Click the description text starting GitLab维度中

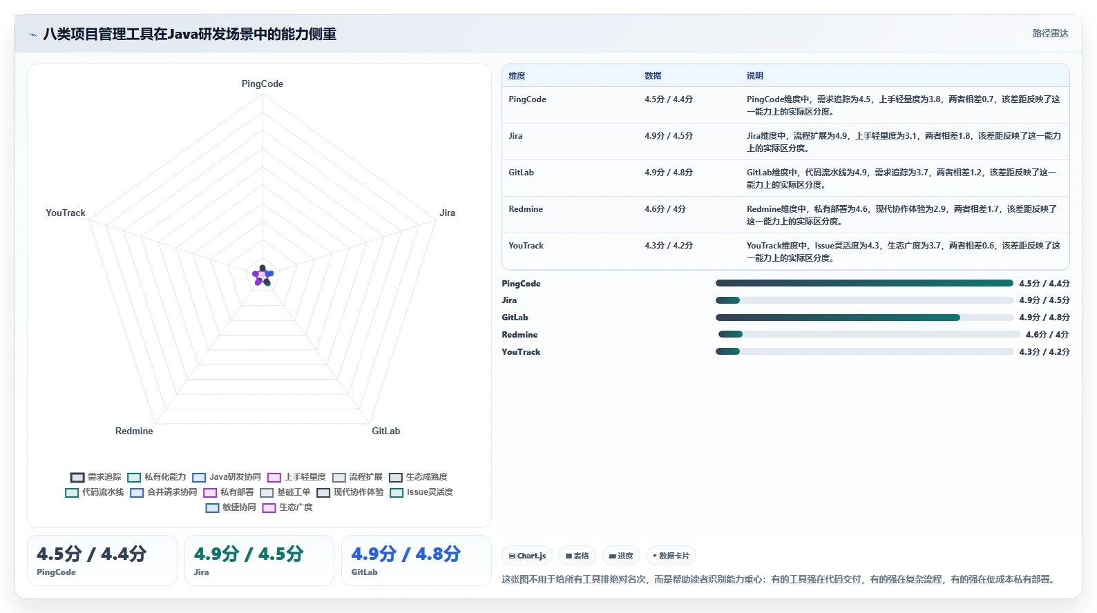click(x=902, y=179)
